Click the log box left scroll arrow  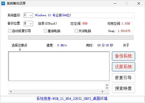click(x=11, y=91)
